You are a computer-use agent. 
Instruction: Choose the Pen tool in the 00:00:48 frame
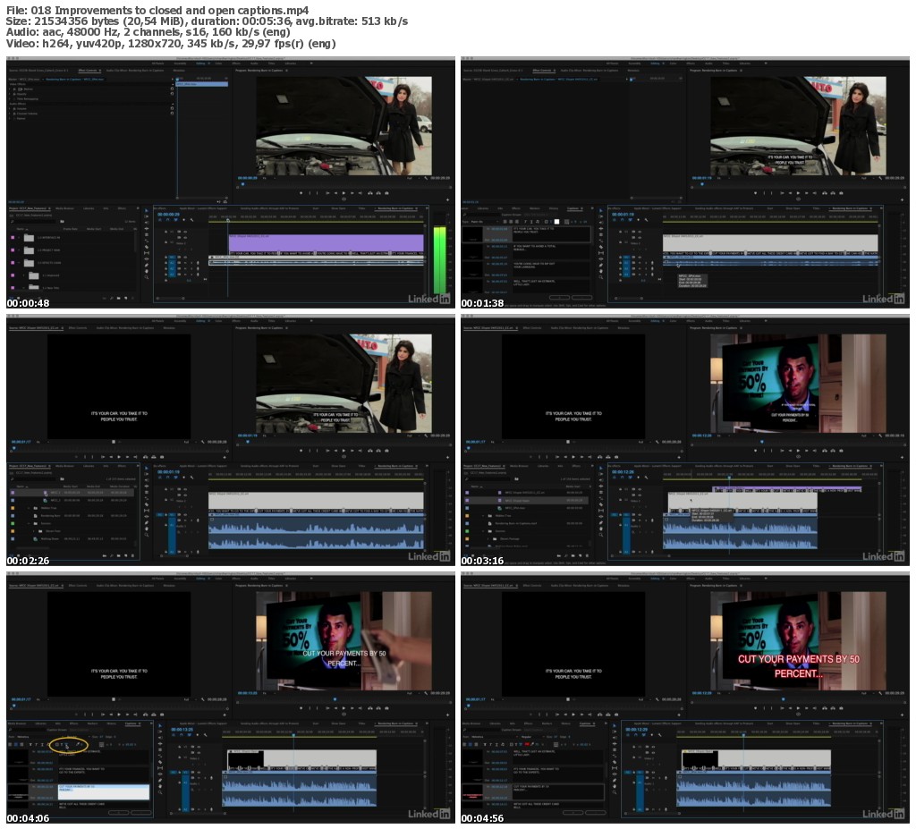[x=147, y=266]
